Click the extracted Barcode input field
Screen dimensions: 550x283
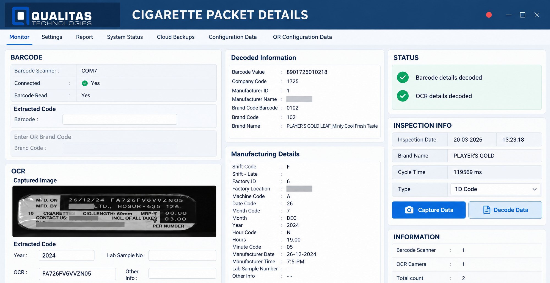tap(120, 119)
